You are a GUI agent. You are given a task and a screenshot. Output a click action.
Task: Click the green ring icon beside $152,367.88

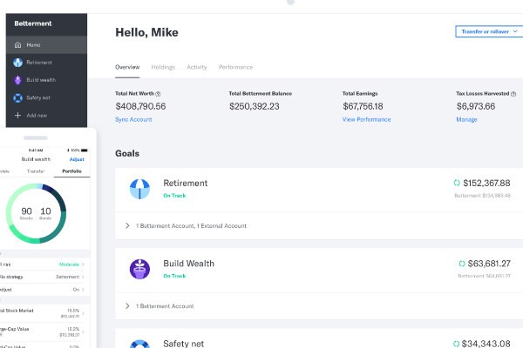pyautogui.click(x=457, y=183)
